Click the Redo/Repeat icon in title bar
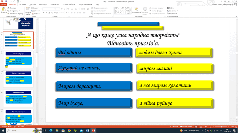 click(14, 1)
